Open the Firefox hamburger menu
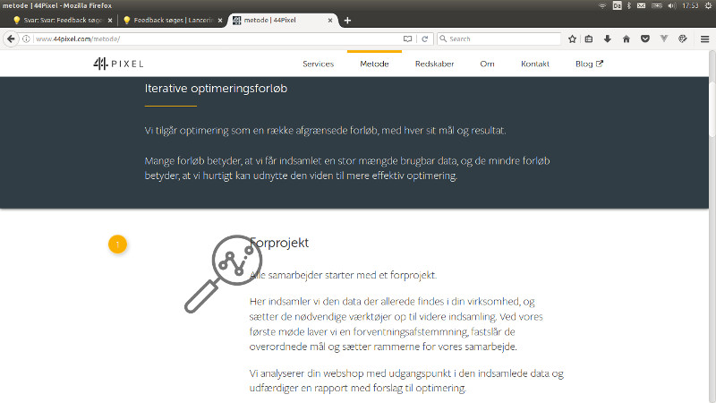The height and width of the screenshot is (403, 716). 705,39
